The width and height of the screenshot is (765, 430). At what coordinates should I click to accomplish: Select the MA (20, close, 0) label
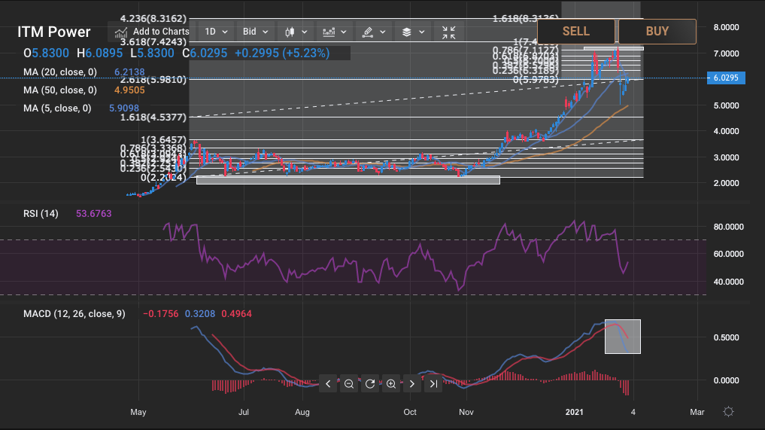[60, 72]
